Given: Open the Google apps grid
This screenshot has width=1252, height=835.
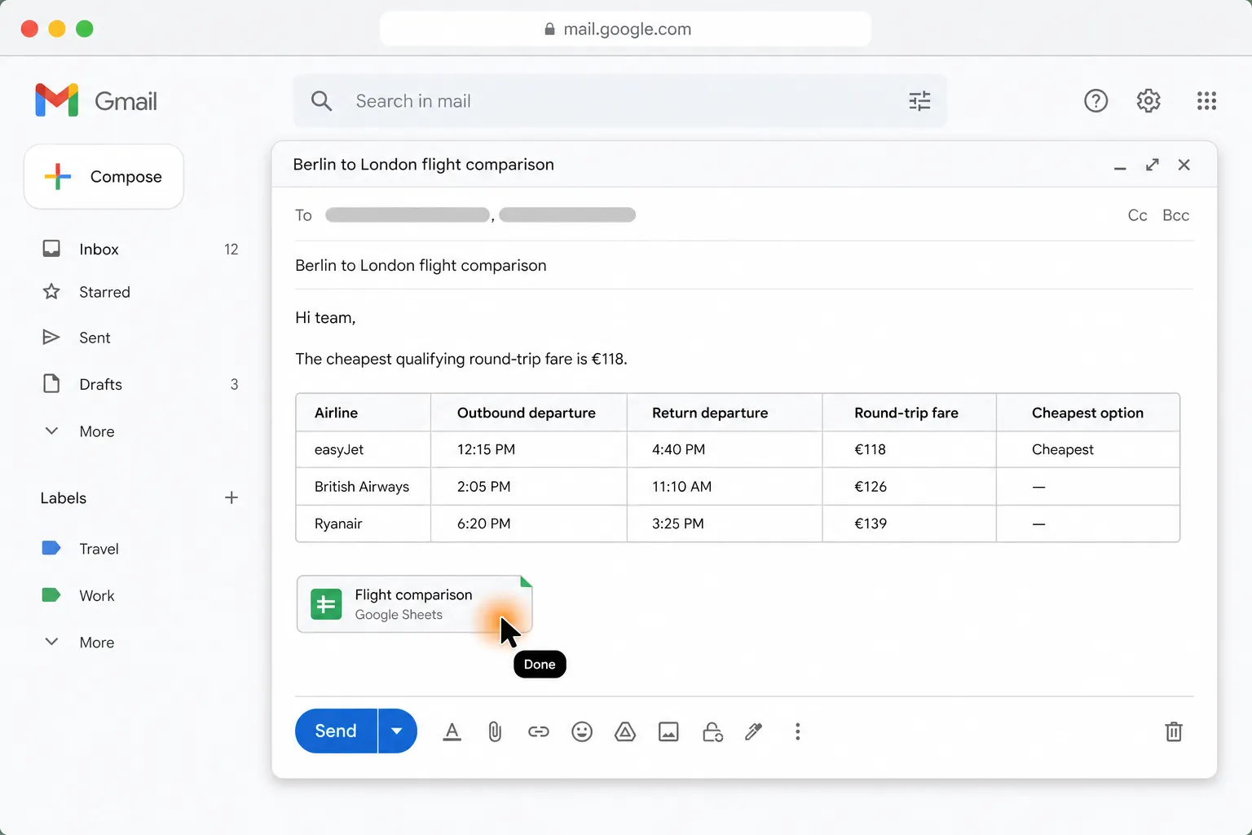Looking at the screenshot, I should coord(1206,100).
